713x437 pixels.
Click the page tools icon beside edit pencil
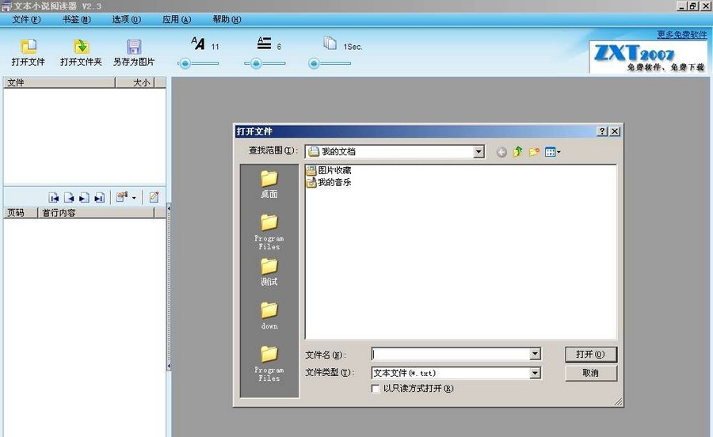122,197
